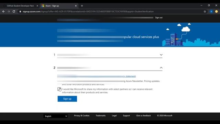Reload the Azure sign up page
This screenshot has width=220, height=124.
(x=14, y=11)
